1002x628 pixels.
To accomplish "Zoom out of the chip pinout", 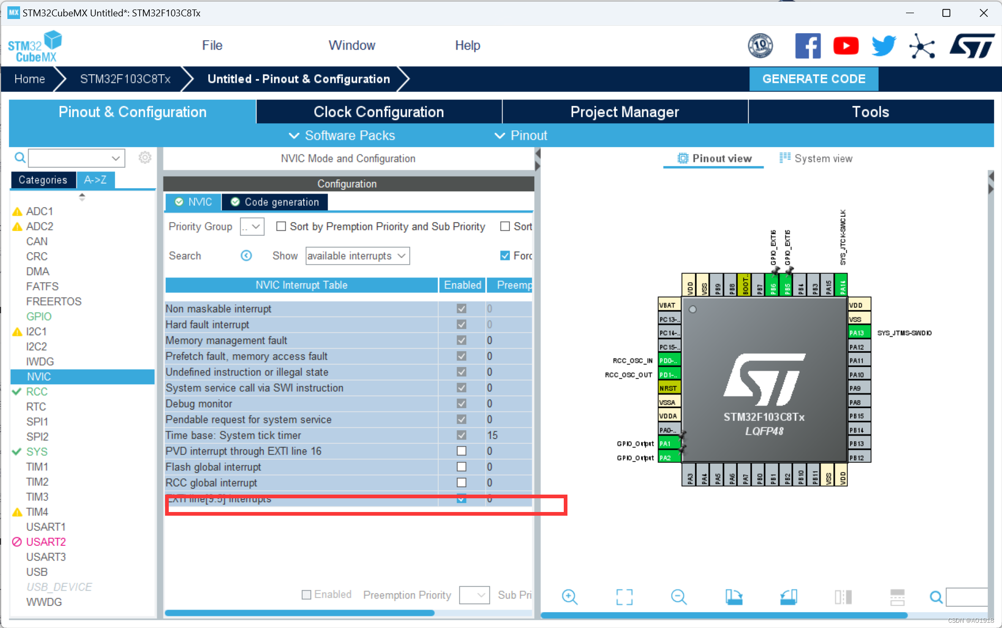I will click(679, 597).
